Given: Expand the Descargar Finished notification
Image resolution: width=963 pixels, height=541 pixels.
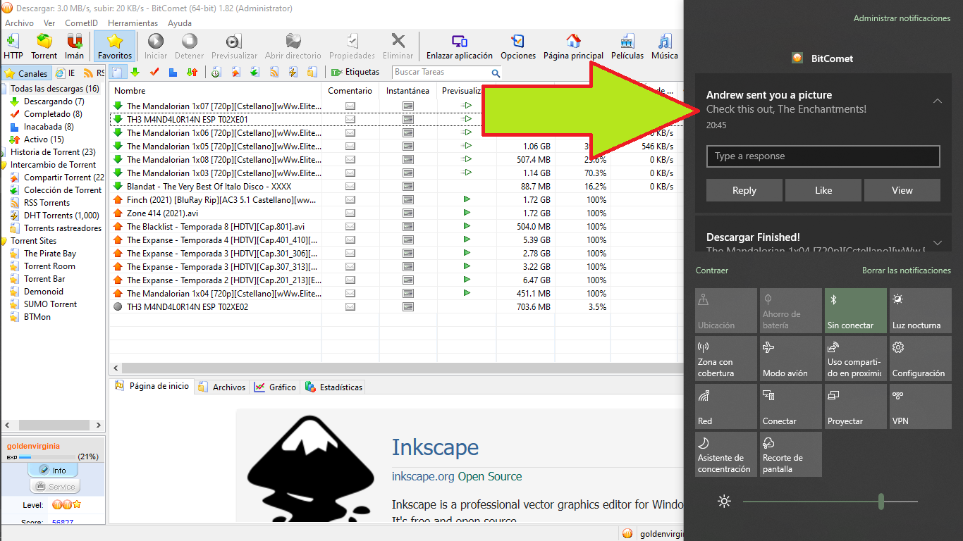Looking at the screenshot, I should pos(937,243).
